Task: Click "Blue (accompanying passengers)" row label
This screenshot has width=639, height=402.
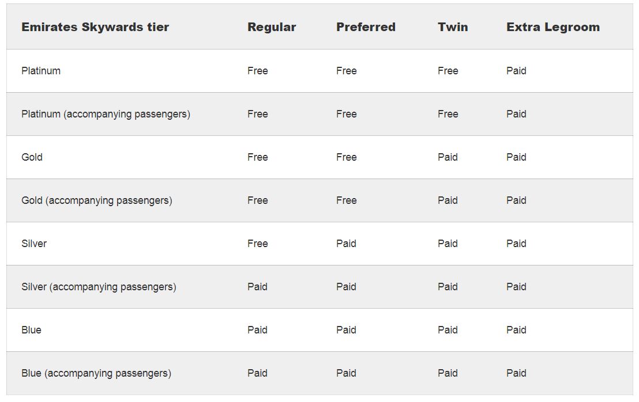Action: (96, 373)
